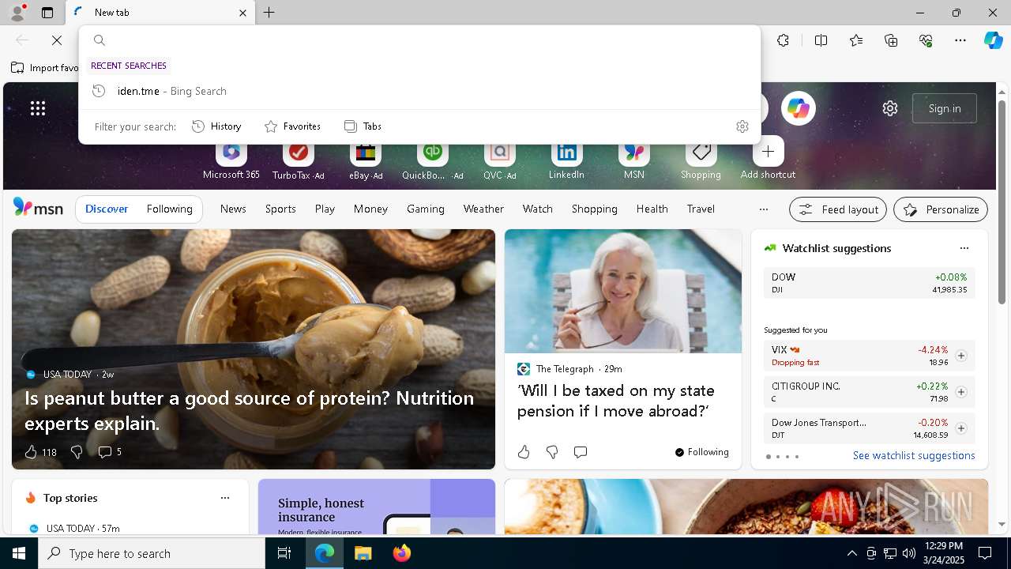1011x569 pixels.
Task: Switch to Following tab
Action: click(x=169, y=209)
